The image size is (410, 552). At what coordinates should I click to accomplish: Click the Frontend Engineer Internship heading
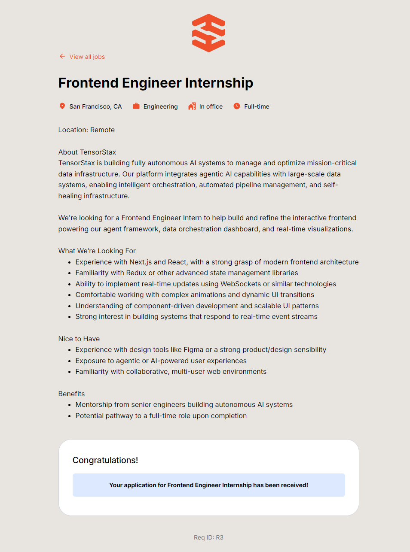pos(156,83)
